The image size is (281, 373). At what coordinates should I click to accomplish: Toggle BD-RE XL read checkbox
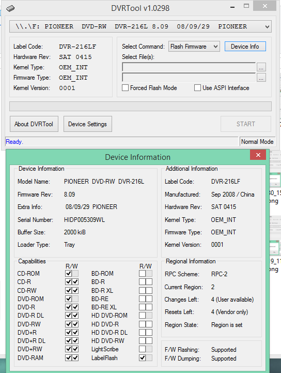tap(142, 307)
